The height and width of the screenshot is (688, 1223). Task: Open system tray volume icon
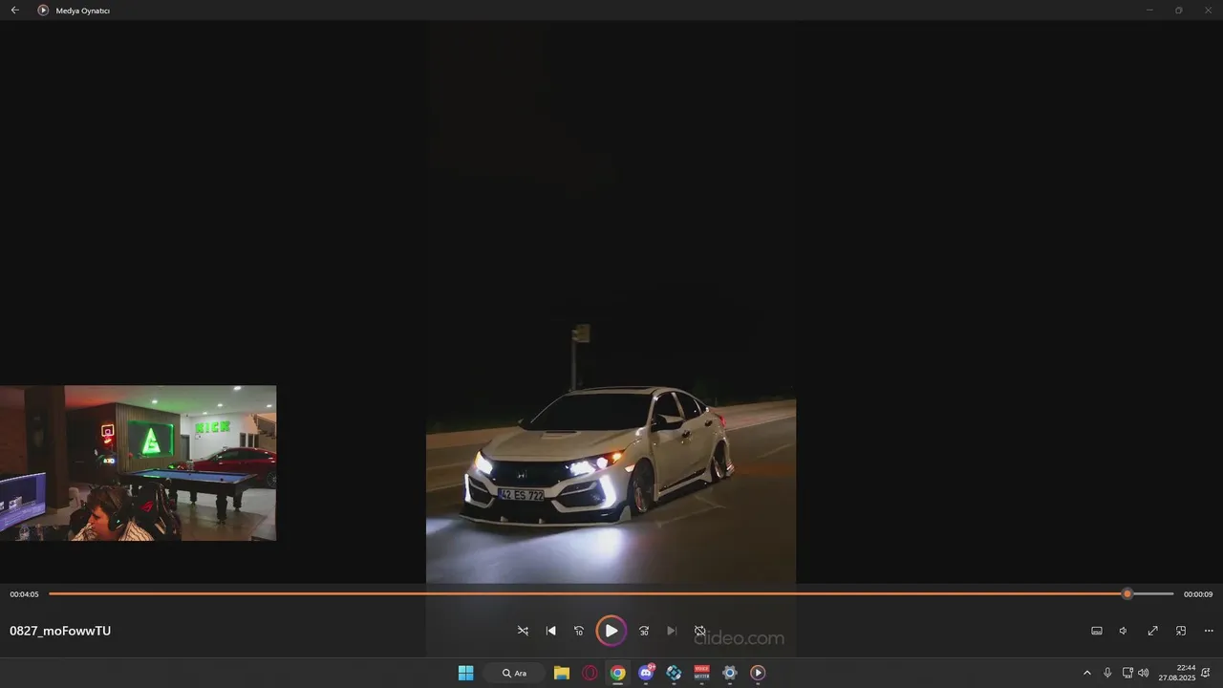coord(1143,673)
